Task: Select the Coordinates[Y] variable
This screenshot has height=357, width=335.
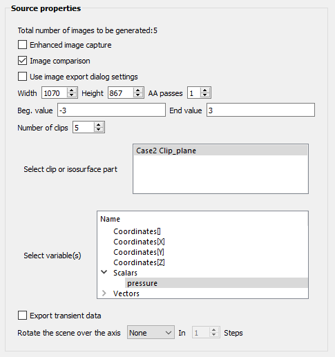Action: pyautogui.click(x=139, y=252)
